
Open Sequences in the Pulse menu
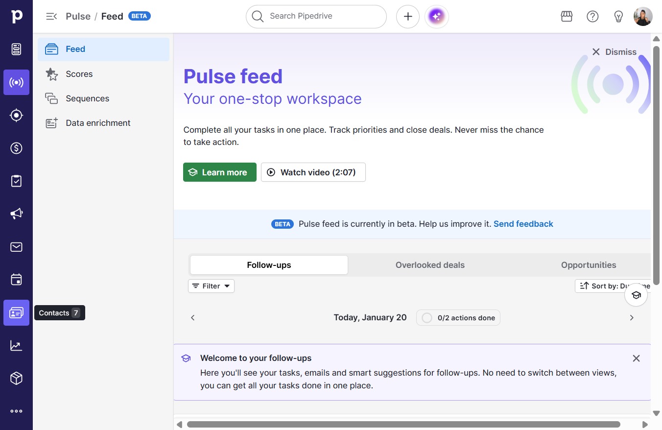(x=103, y=98)
